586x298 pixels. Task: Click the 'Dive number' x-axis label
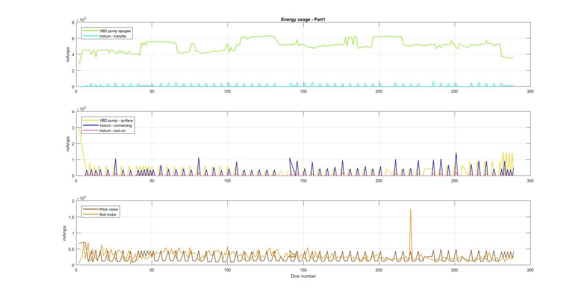tap(303, 276)
